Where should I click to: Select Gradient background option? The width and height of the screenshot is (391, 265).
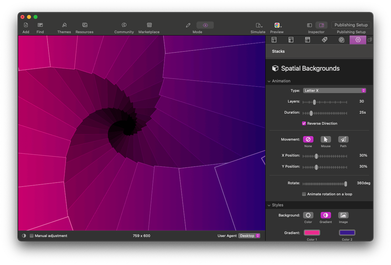(x=326, y=215)
